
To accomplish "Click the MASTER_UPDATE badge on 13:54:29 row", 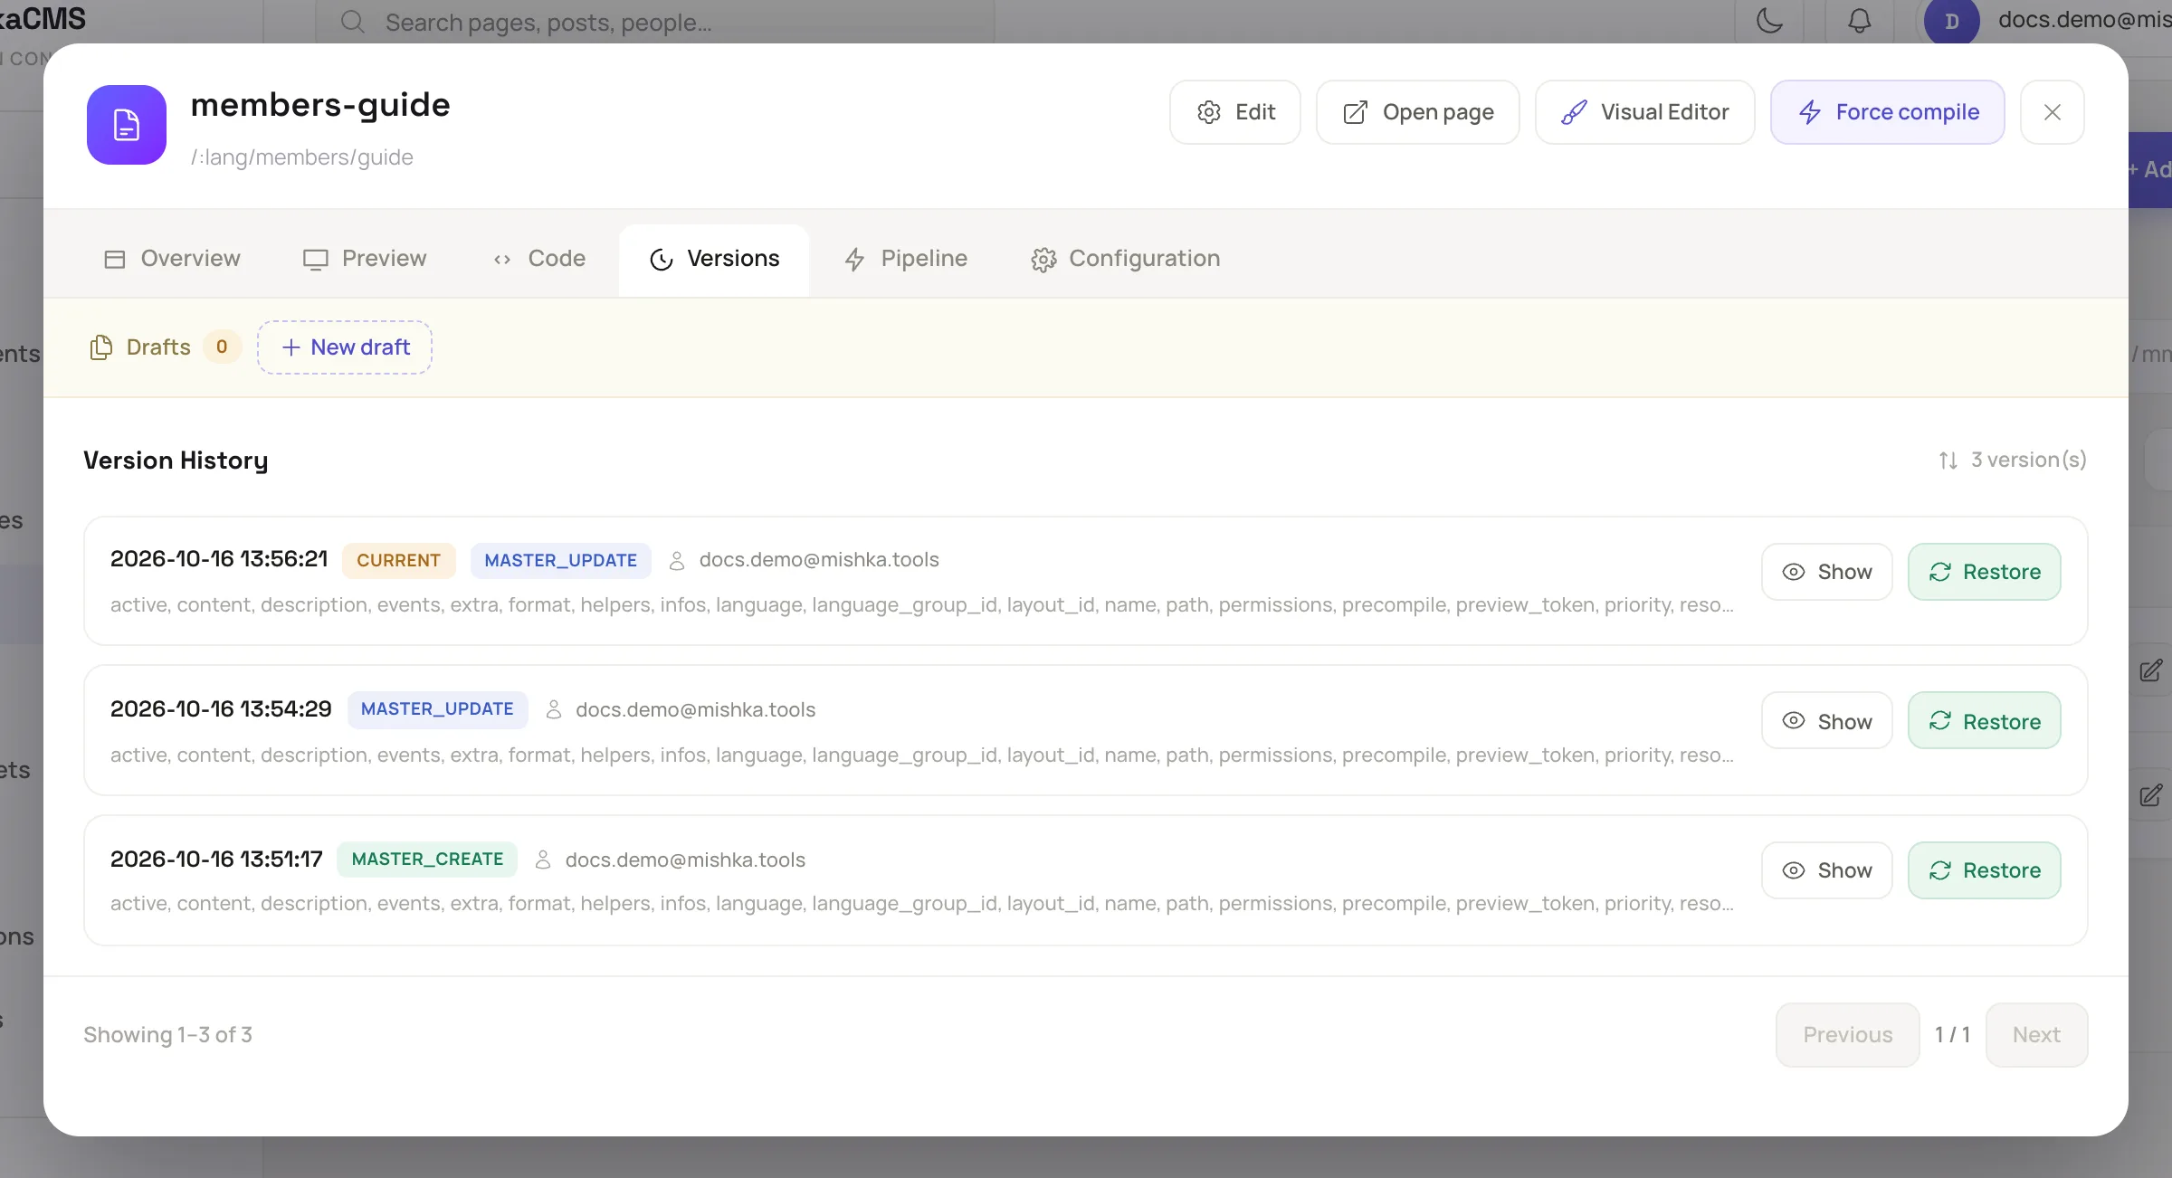I will [437, 709].
